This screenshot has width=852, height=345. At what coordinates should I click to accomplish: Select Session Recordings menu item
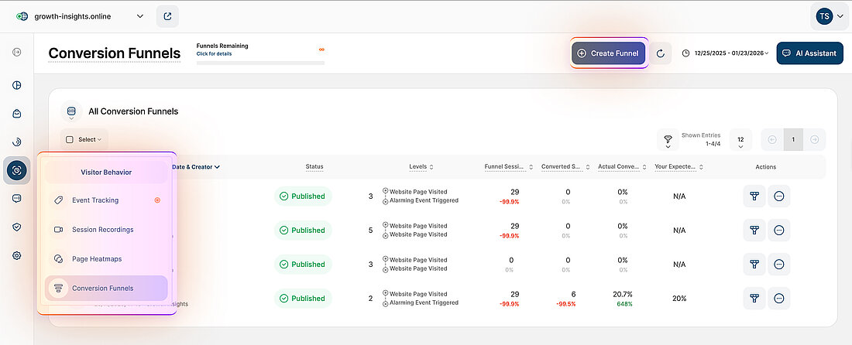coord(106,230)
